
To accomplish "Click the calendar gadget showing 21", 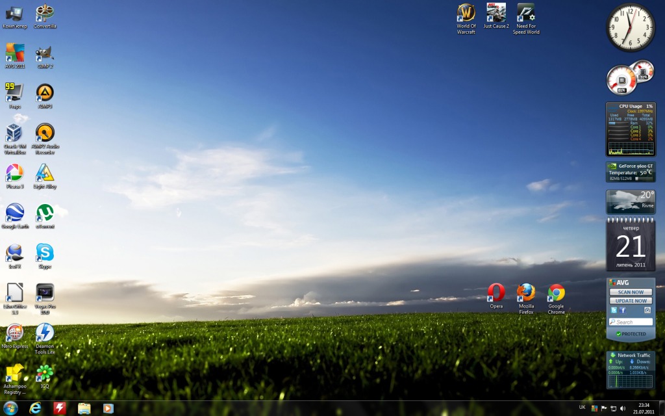I will pos(631,244).
